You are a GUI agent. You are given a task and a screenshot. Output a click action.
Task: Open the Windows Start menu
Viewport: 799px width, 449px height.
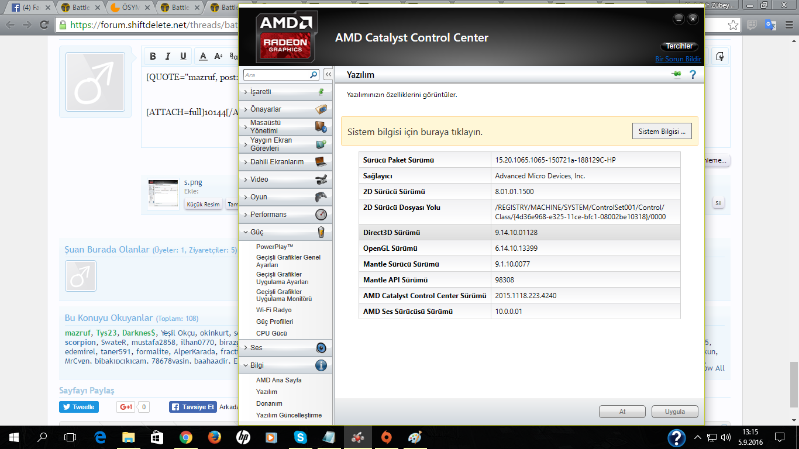[14, 437]
